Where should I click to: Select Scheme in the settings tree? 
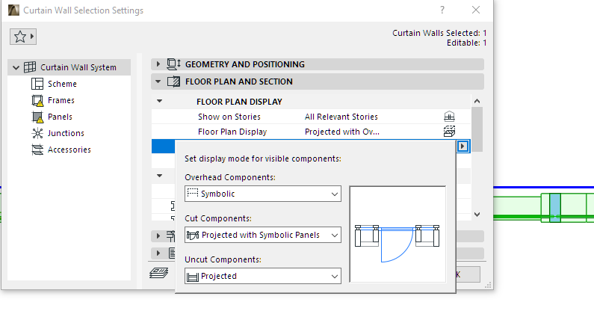click(x=62, y=84)
